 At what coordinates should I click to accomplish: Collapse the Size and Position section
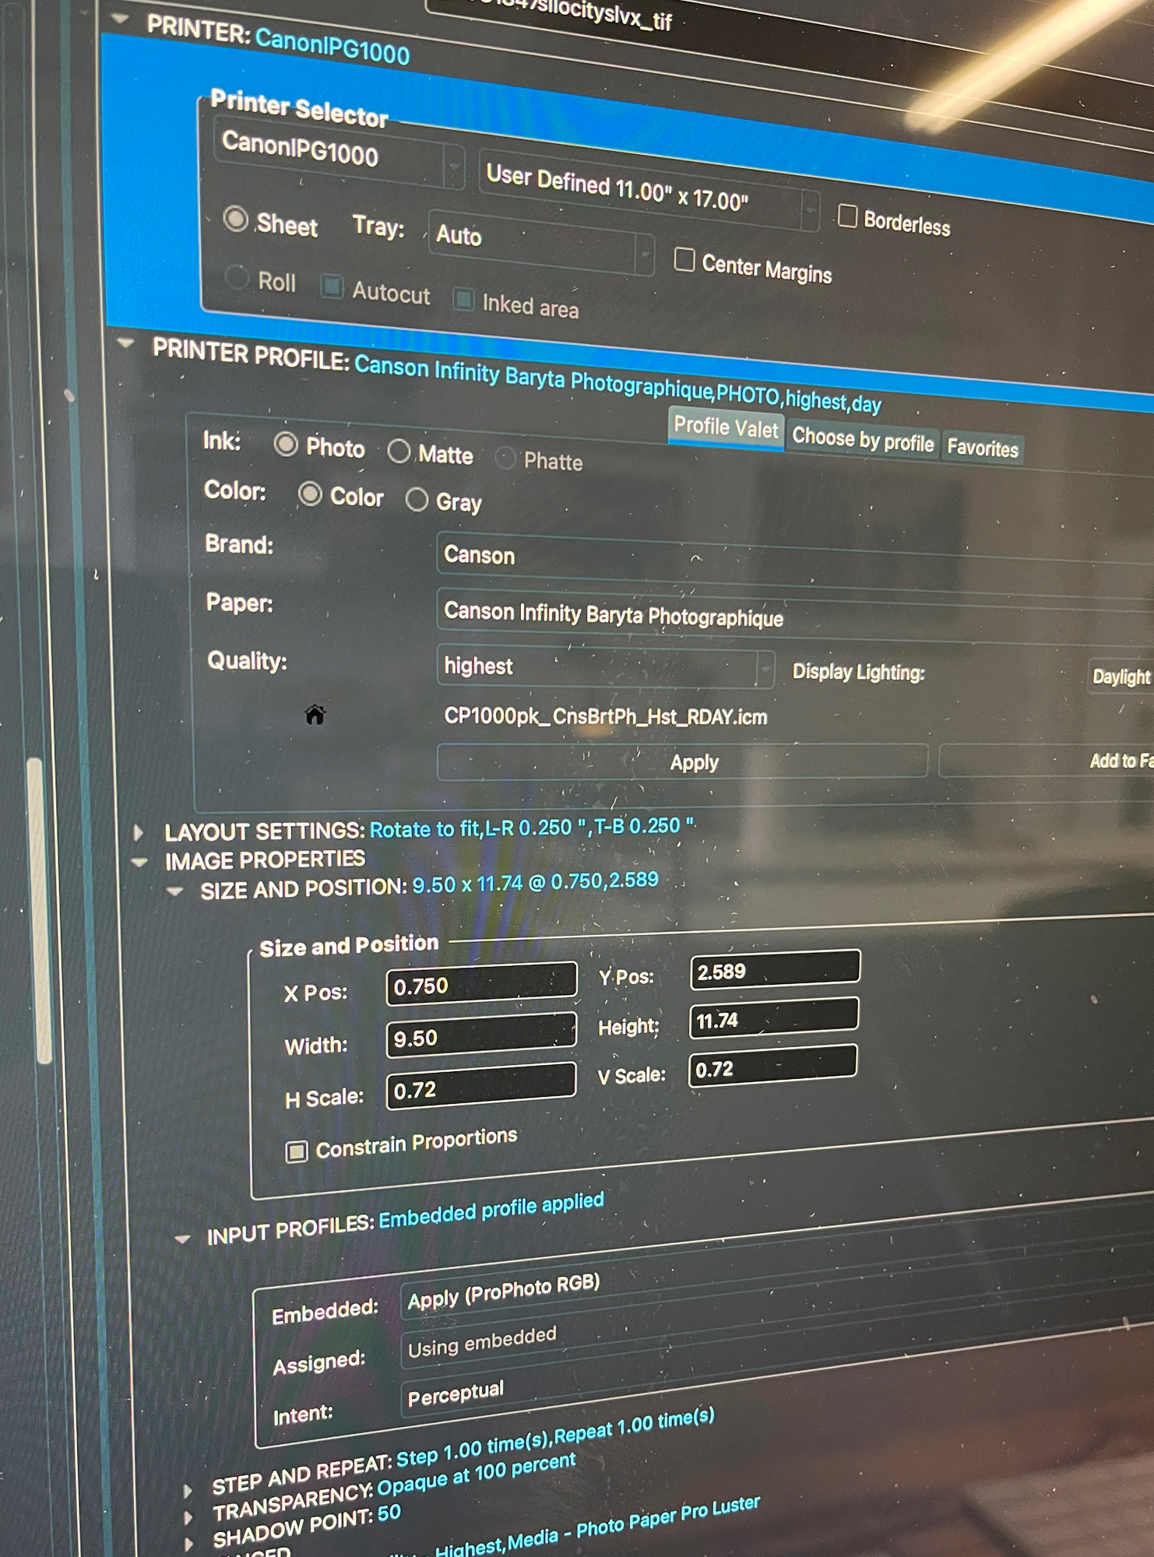pos(176,891)
